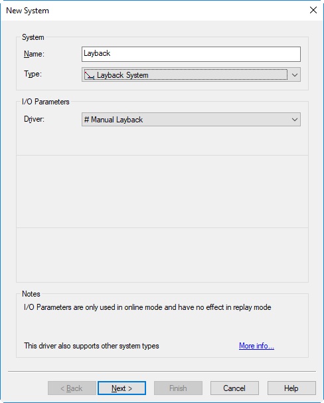
Task: Click the Cancel button
Action: (234, 388)
